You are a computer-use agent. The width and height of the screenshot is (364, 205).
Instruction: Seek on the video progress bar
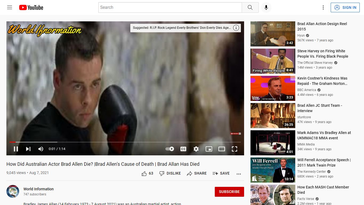125,142
